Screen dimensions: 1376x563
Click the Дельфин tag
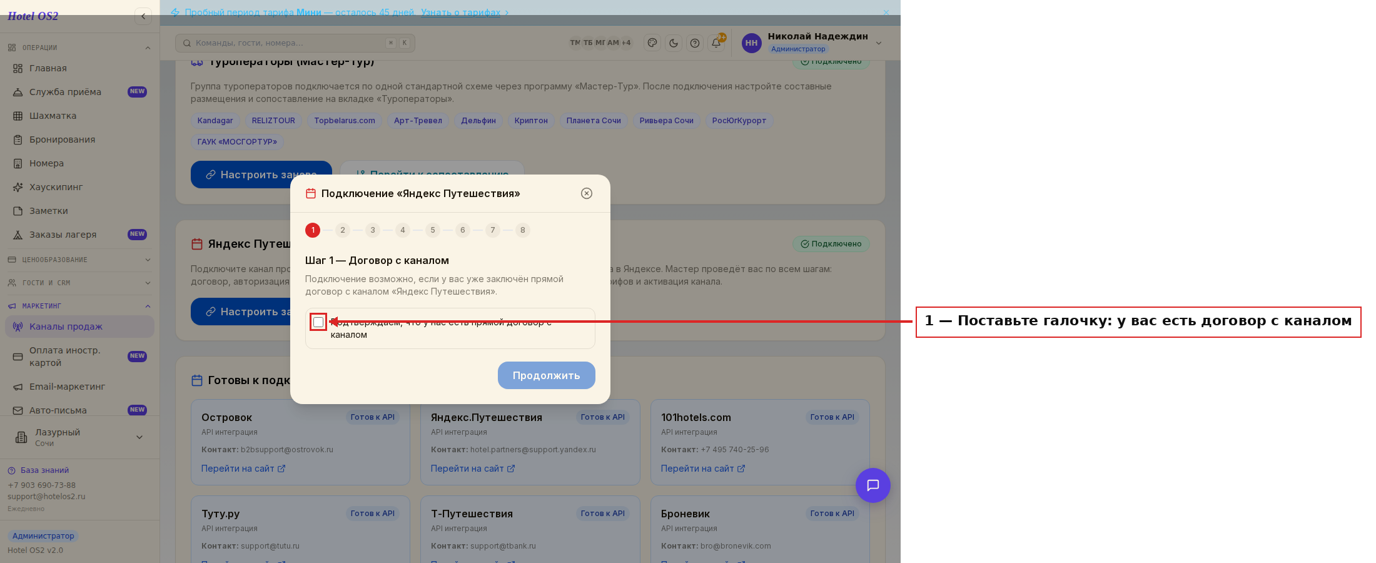coord(478,121)
